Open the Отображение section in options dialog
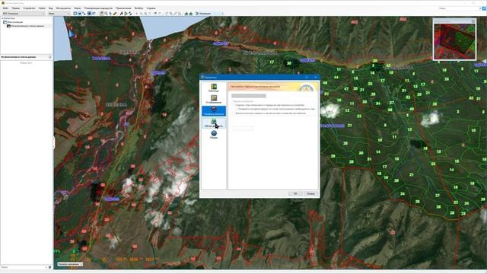The width and height of the screenshot is (487, 274). pyautogui.click(x=214, y=99)
